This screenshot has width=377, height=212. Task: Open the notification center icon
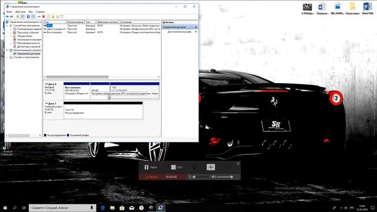click(x=372, y=208)
